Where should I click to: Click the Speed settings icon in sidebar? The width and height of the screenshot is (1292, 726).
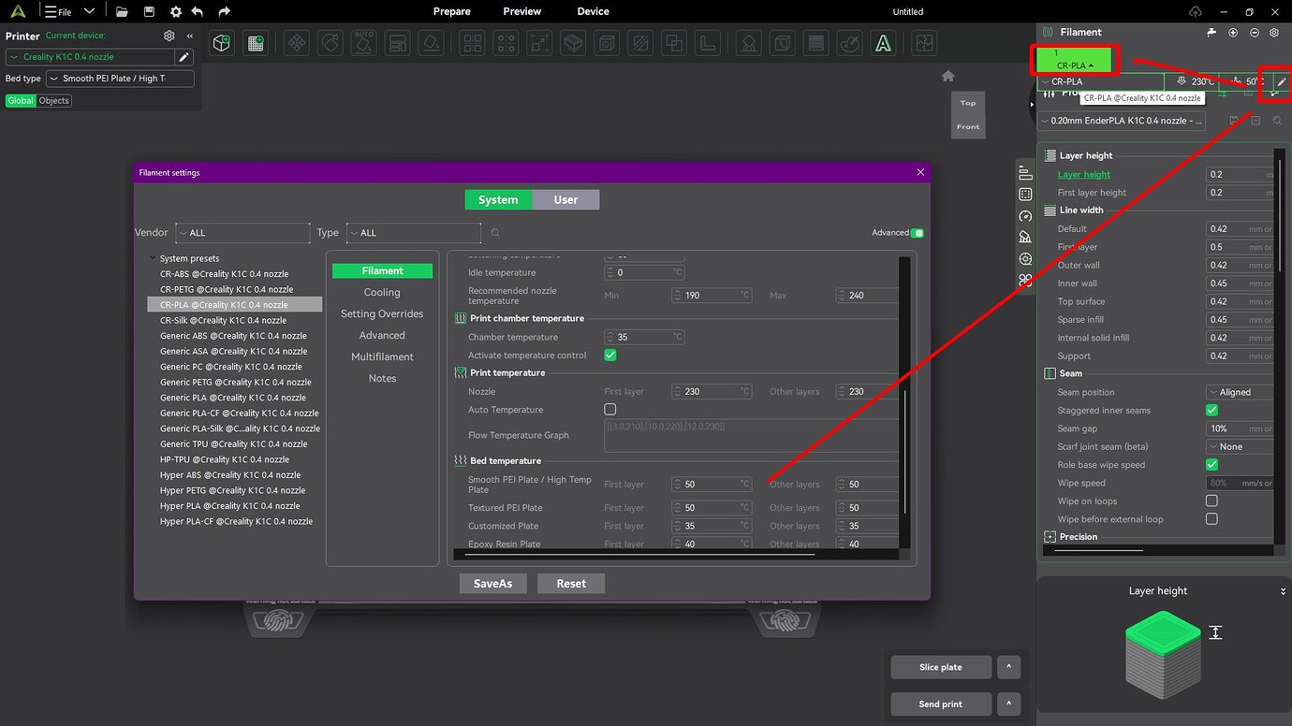tap(1025, 215)
